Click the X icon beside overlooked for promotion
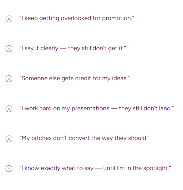 (x=9, y=19)
